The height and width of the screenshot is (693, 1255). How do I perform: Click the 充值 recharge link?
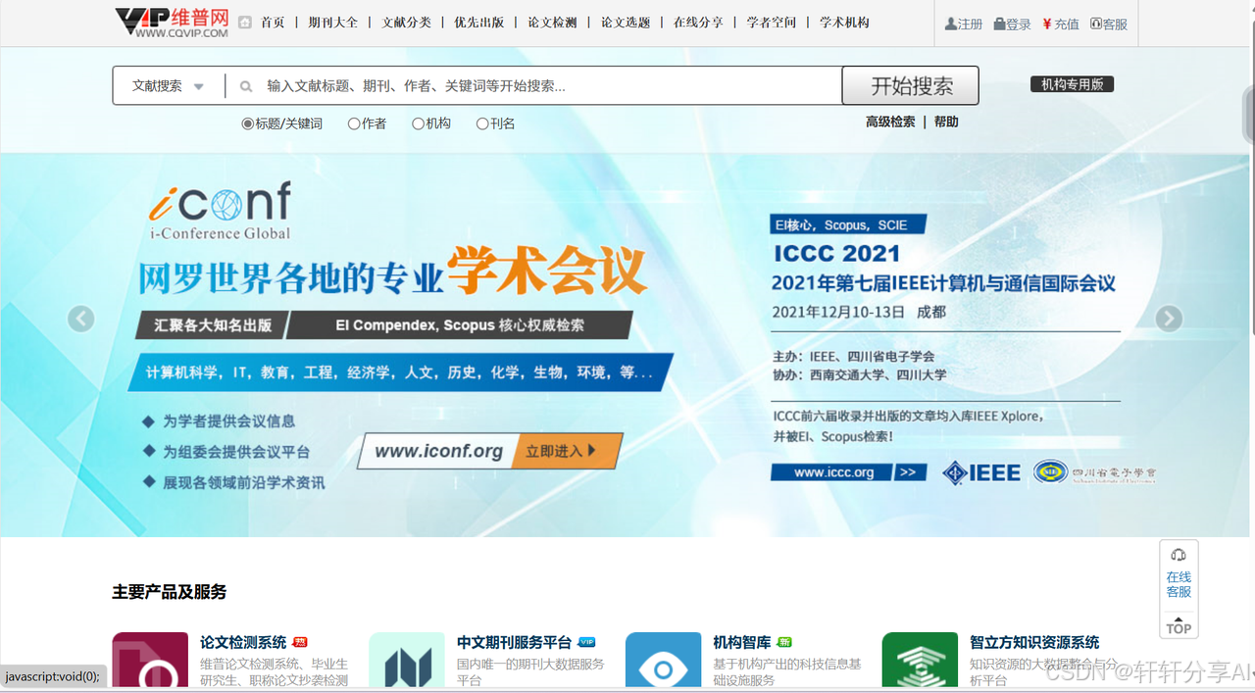[1060, 24]
